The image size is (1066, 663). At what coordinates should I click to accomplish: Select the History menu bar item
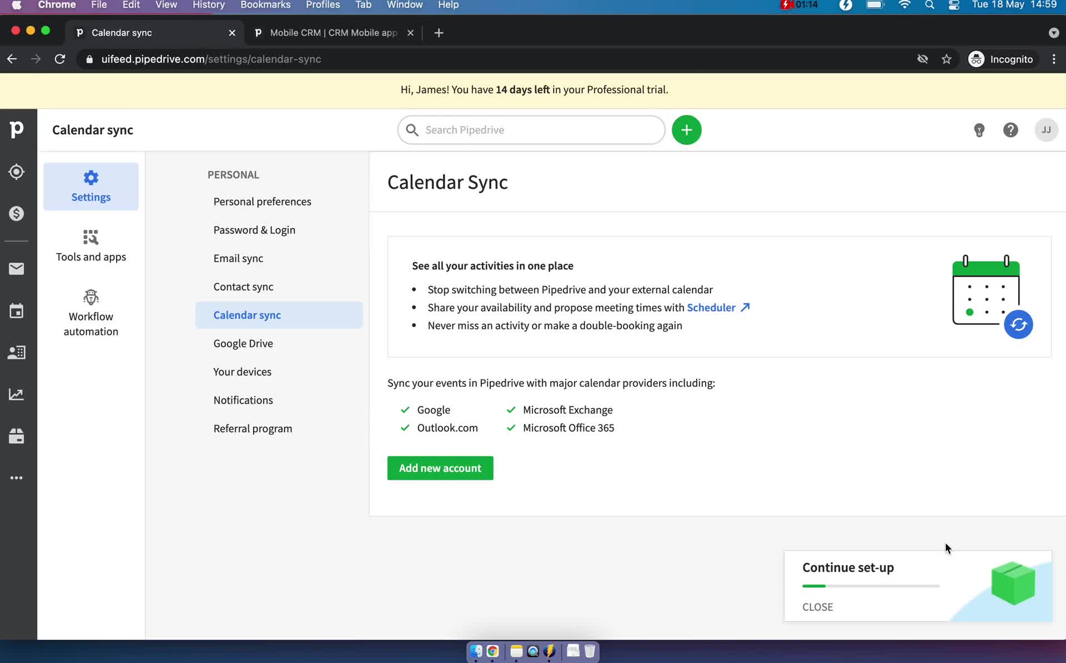208,6
